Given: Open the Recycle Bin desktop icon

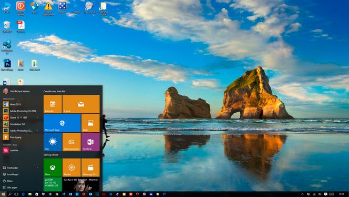Looking at the screenshot, I should (x=7, y=27).
